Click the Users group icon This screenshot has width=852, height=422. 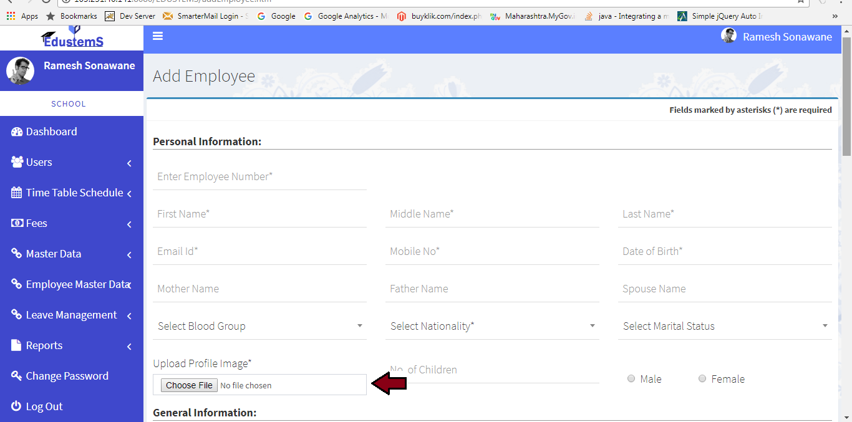tap(17, 162)
